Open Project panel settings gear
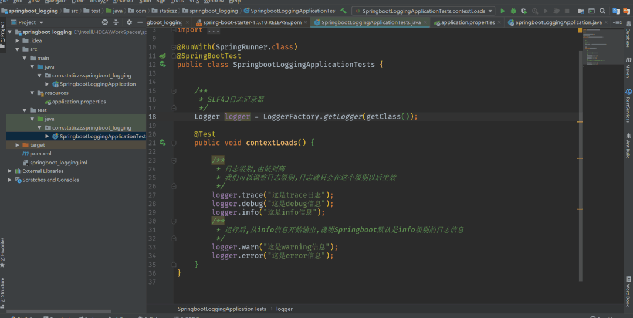Viewport: 633px width, 318px height. 129,22
